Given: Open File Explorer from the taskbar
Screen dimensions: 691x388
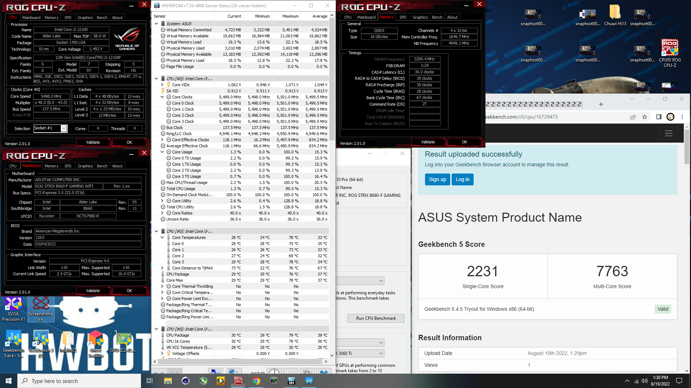Looking at the screenshot, I should 168,381.
